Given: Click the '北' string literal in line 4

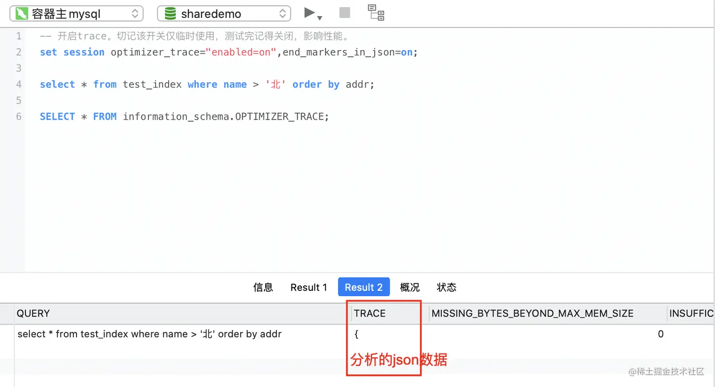Looking at the screenshot, I should point(275,84).
